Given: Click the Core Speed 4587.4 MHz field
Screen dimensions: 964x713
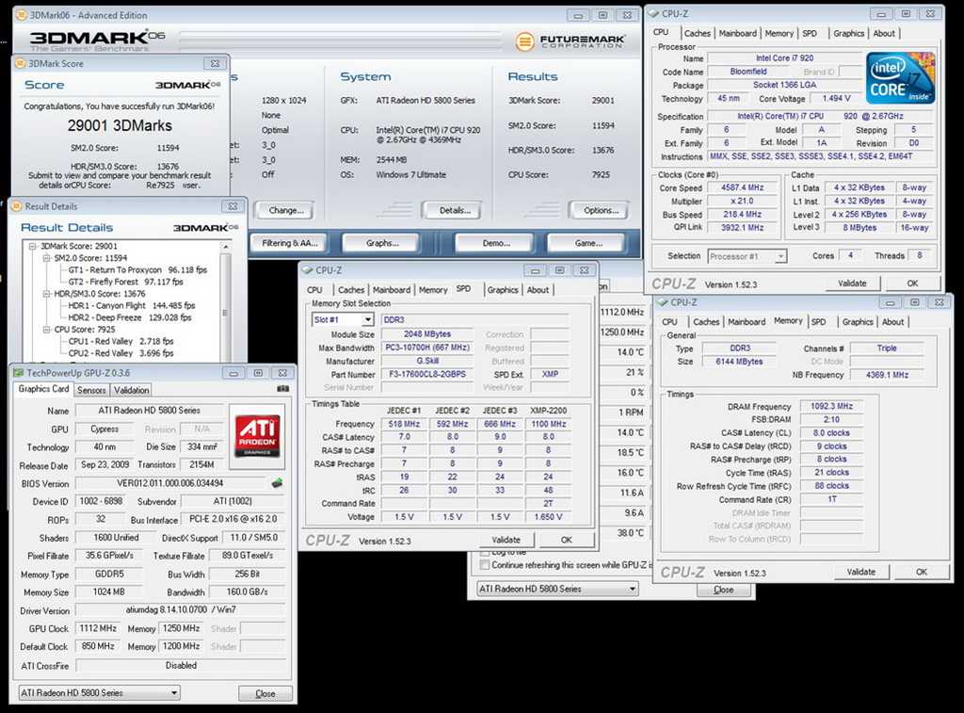Looking at the screenshot, I should tap(743, 187).
